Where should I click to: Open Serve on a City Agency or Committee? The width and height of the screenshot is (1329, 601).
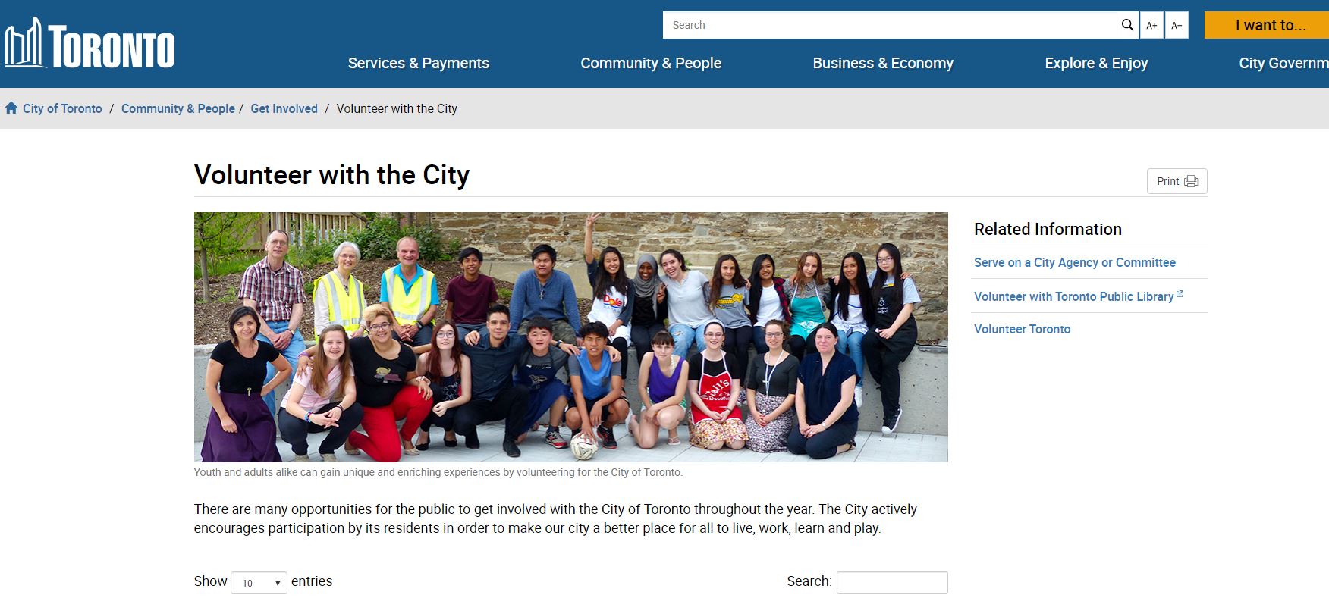pos(1074,262)
